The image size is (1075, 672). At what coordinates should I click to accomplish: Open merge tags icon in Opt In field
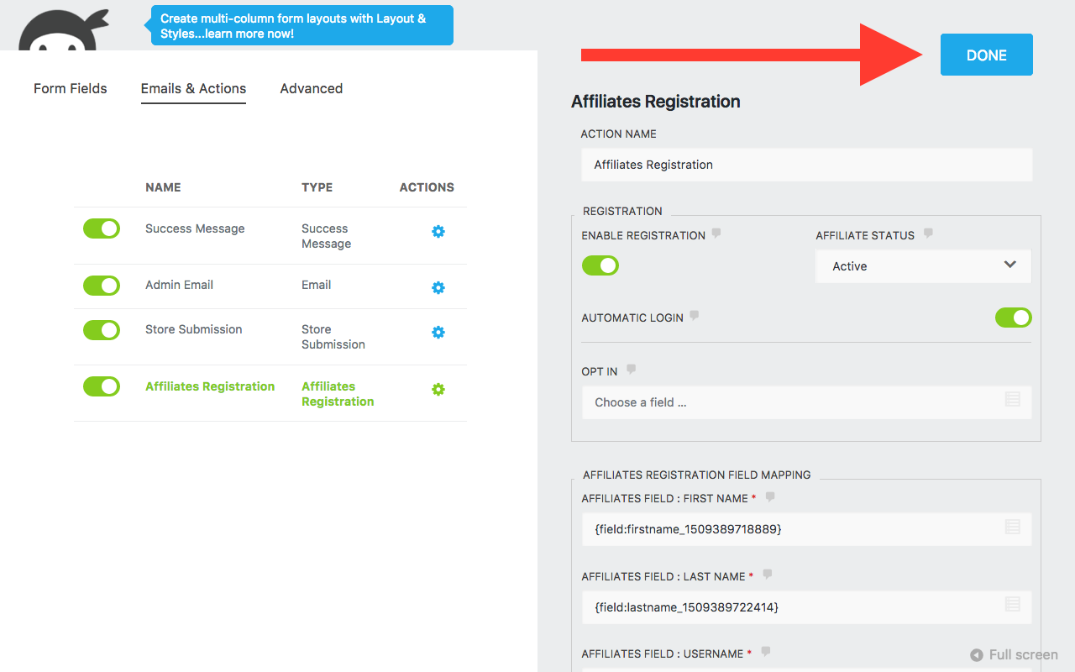1013,400
